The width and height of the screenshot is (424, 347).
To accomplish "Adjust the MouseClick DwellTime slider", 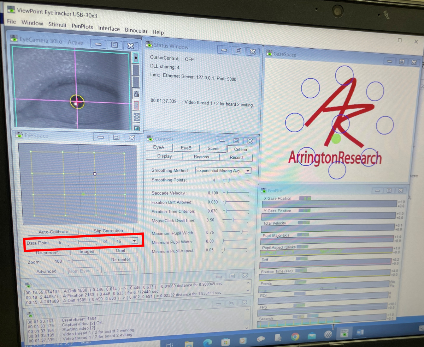I will tap(236, 220).
